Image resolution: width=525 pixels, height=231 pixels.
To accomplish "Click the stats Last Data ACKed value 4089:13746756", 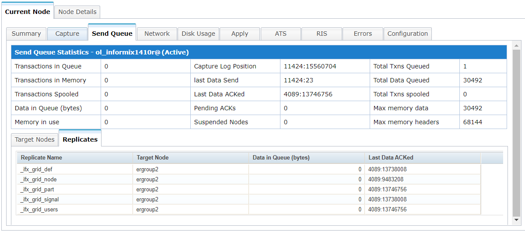I will click(308, 94).
